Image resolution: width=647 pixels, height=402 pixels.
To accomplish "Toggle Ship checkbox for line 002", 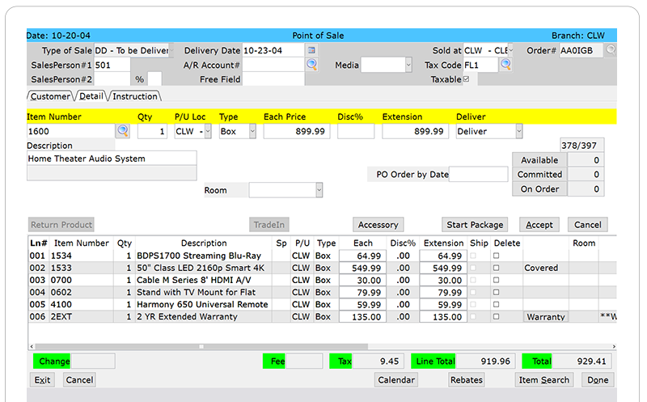I will click(473, 268).
